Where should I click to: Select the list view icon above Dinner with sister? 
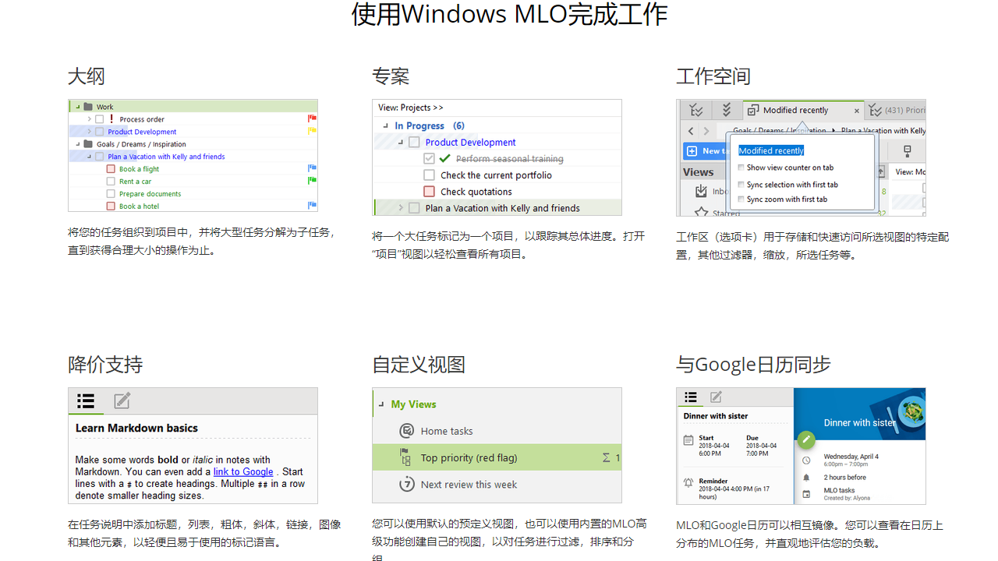tap(691, 397)
